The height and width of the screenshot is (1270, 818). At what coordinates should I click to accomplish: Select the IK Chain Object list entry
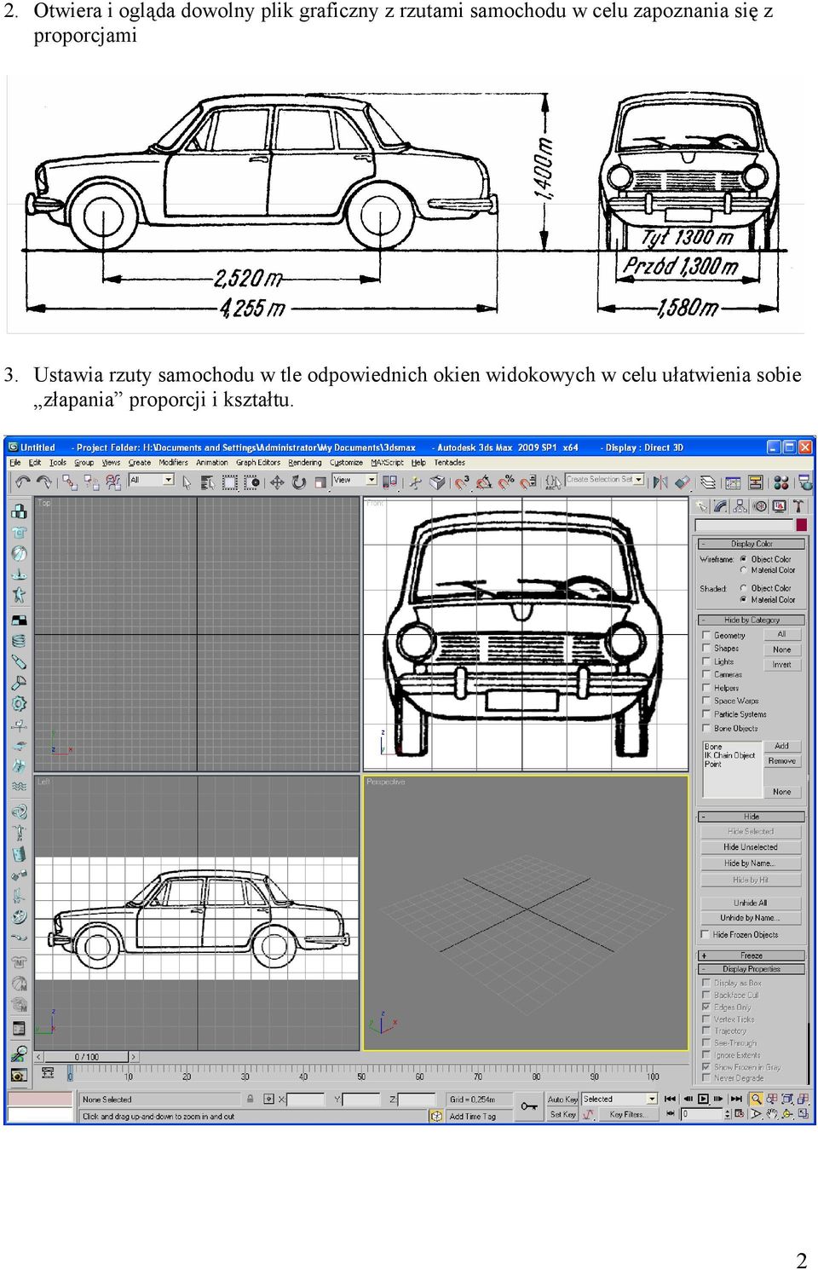coord(729,755)
